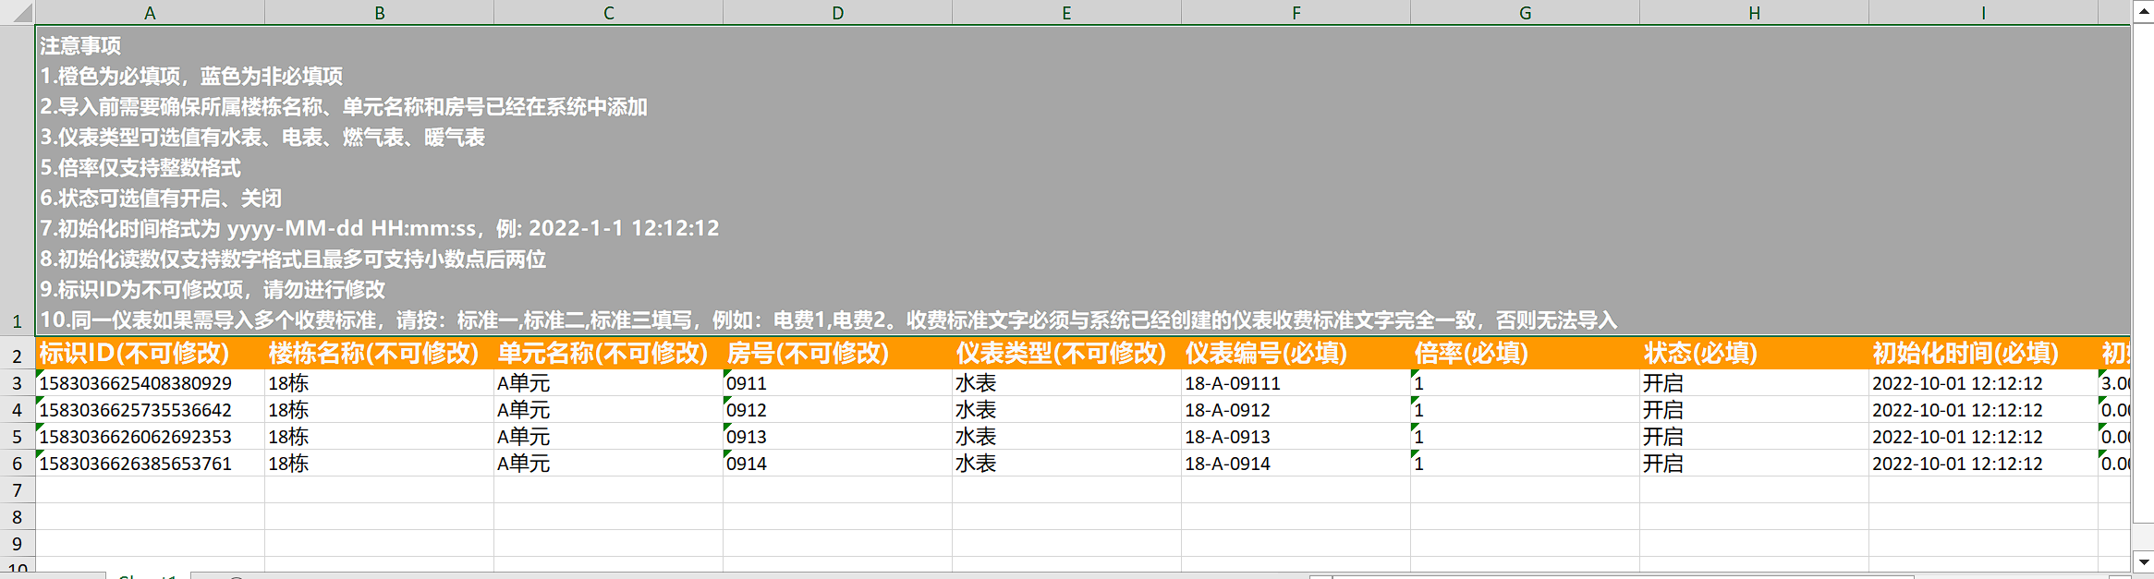Image resolution: width=2154 pixels, height=579 pixels.
Task: Select column H header
Action: (x=1754, y=12)
